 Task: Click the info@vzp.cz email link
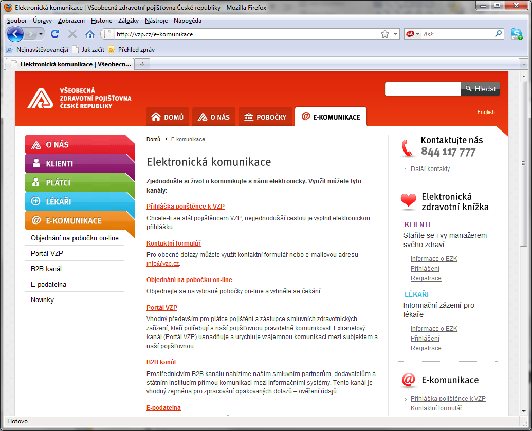(x=162, y=264)
